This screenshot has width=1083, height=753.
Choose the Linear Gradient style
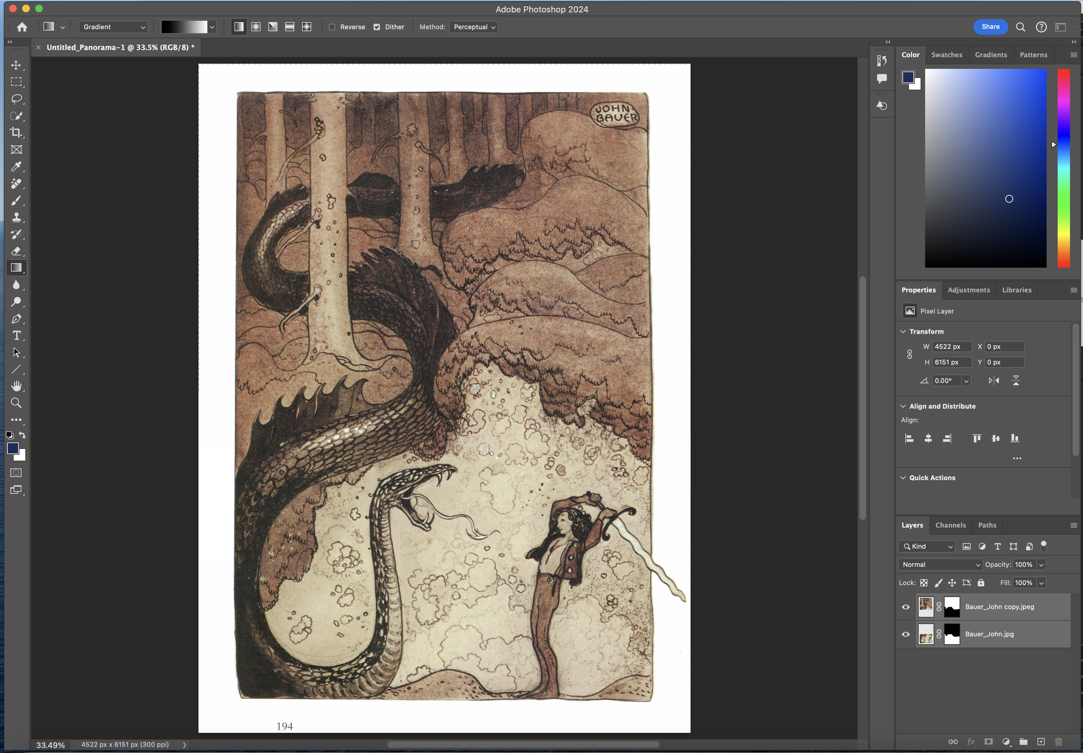[239, 27]
